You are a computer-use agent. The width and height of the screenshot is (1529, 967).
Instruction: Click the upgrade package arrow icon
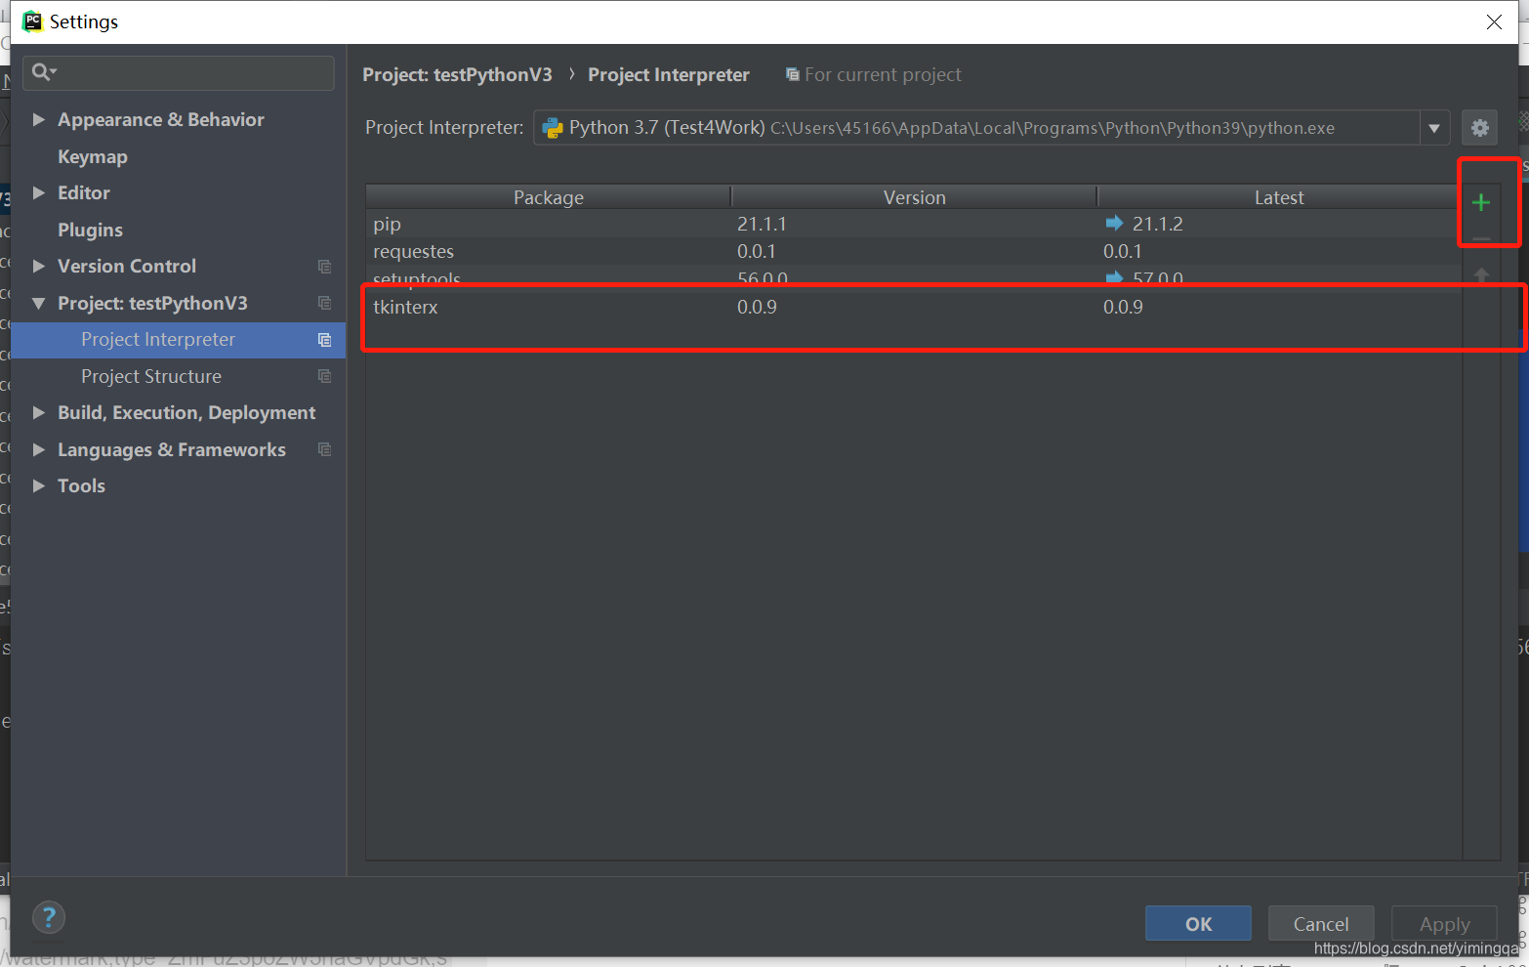[1481, 275]
